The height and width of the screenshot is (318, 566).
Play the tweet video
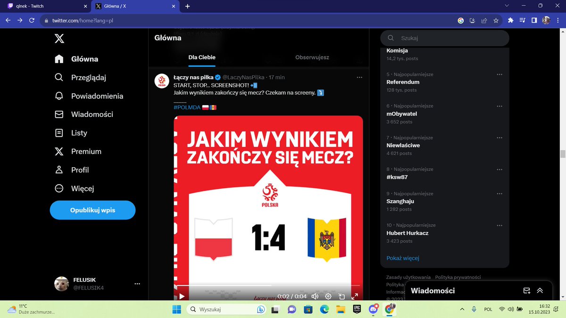point(182,296)
